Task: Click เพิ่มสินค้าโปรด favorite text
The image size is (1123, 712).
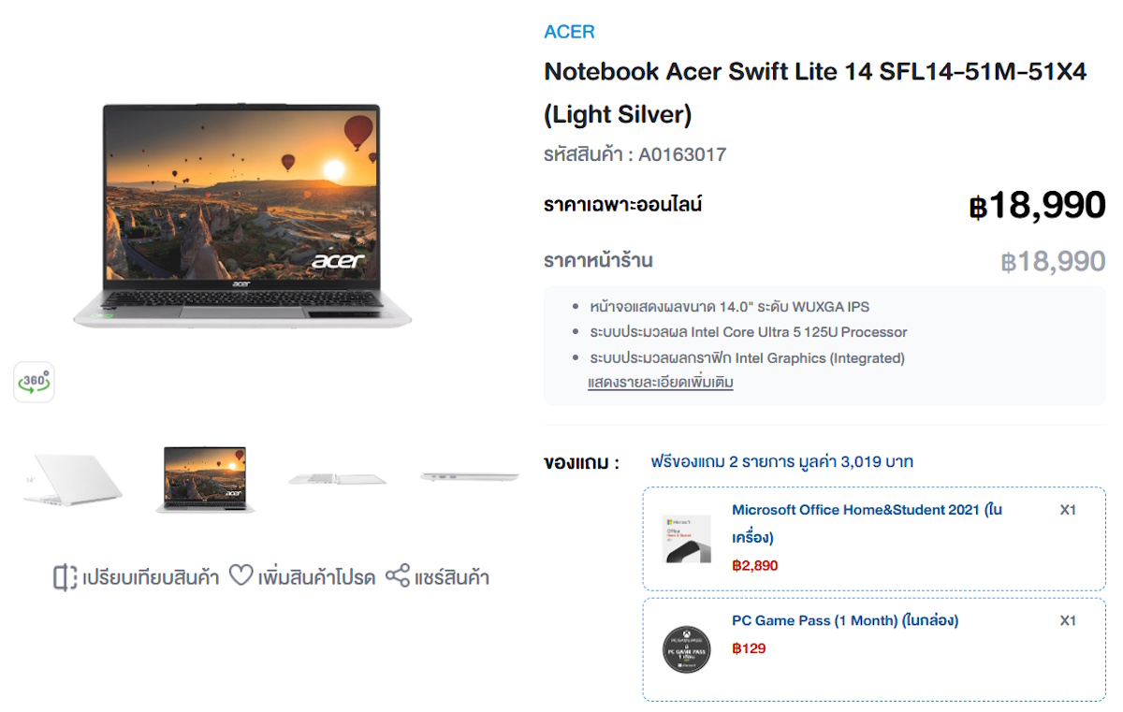Action: 316,577
